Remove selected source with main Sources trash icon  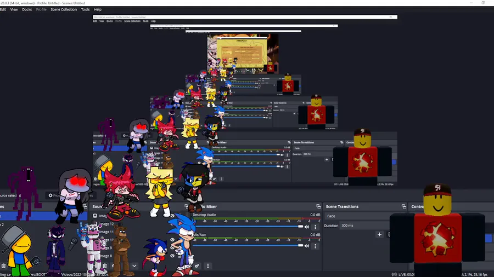(x=105, y=266)
